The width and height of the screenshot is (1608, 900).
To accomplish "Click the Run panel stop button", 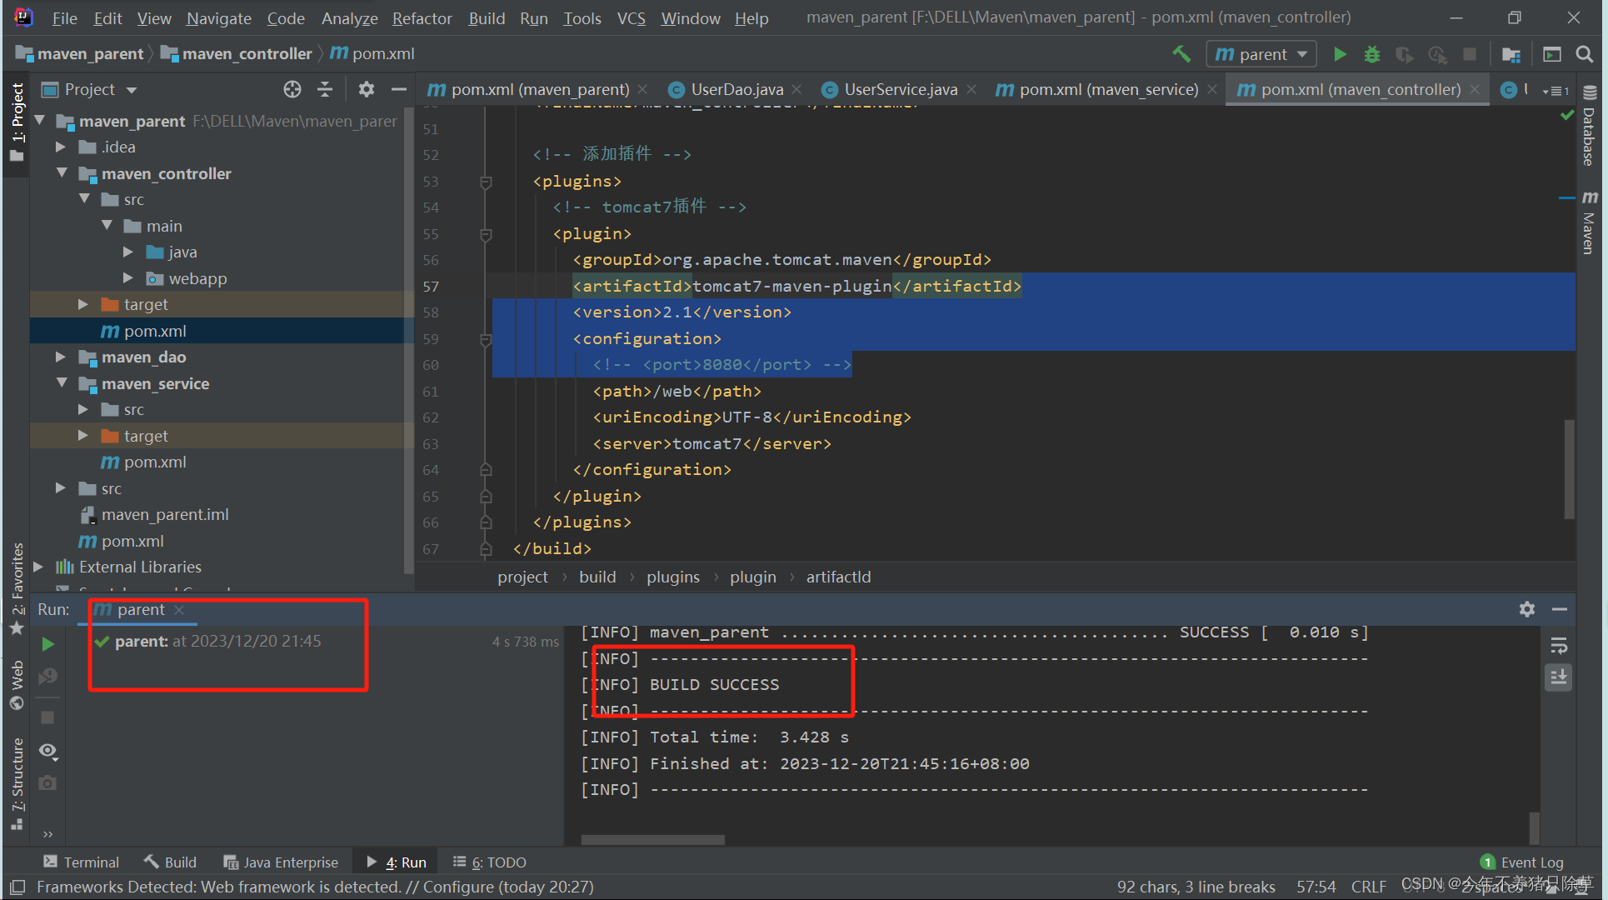I will [48, 717].
